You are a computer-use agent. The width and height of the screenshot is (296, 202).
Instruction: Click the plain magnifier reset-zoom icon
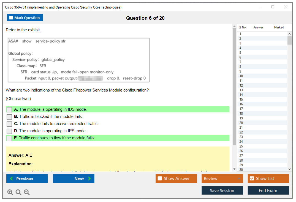(x=18, y=192)
